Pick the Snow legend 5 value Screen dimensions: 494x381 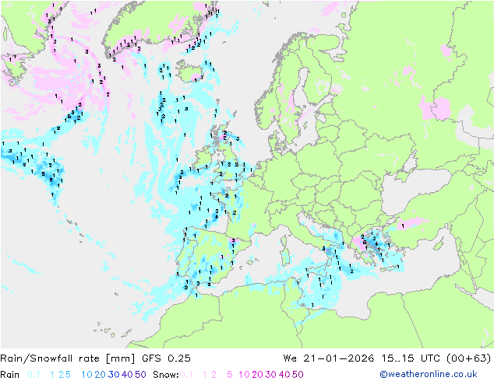[x=229, y=375]
